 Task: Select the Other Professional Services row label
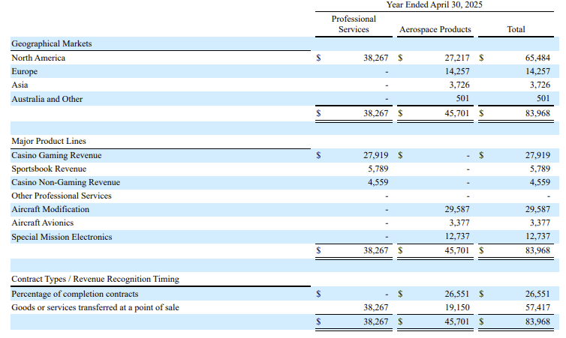click(62, 196)
